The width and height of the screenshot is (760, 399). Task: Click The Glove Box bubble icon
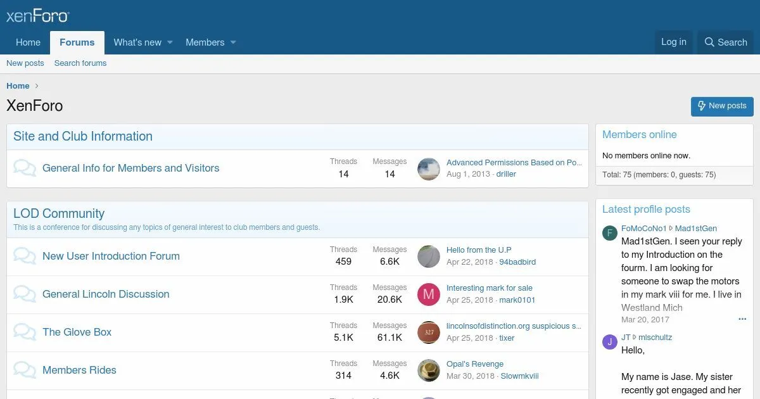coord(25,332)
